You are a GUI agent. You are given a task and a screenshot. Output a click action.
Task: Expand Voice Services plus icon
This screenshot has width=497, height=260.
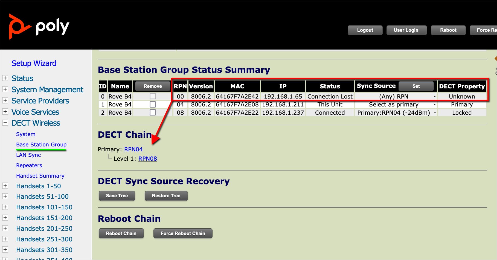pyautogui.click(x=5, y=112)
